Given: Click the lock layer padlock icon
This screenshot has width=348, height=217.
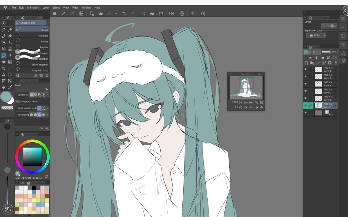Looking at the screenshot, I should tap(322, 57).
